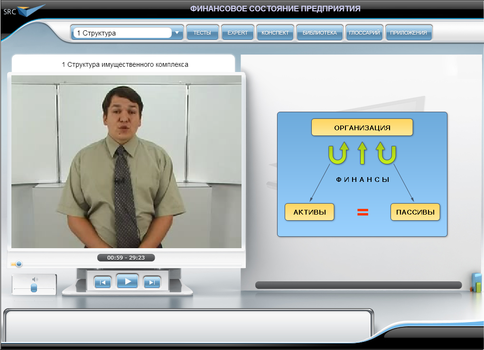Click the АКТИВЫ block in the diagram

(x=309, y=212)
